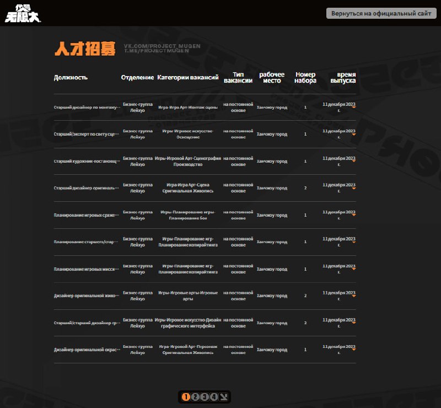Click the next page arrow icon

point(223,397)
